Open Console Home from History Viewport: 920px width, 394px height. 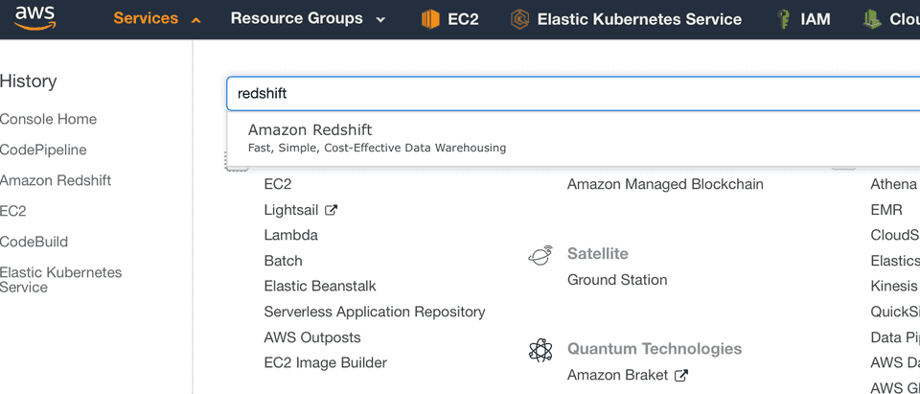coord(48,119)
